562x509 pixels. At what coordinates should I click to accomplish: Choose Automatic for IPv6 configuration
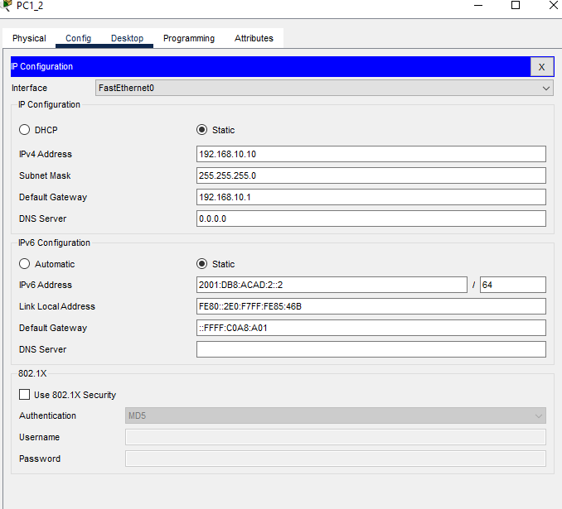(x=25, y=264)
